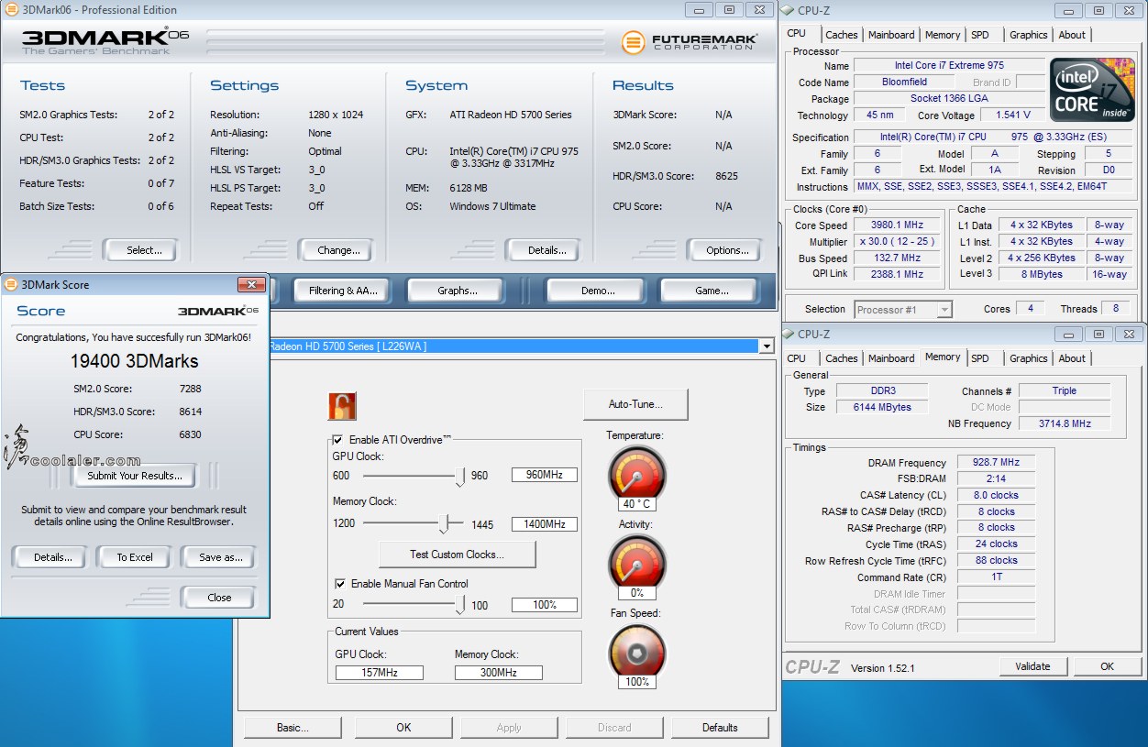Switch to Caches tab in CPU-Z processor window
Viewport: 1148px width, 747px height.
841,35
